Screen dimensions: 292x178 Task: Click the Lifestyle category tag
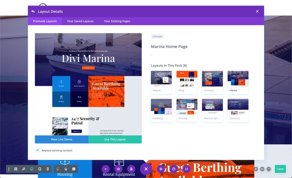coord(157,36)
